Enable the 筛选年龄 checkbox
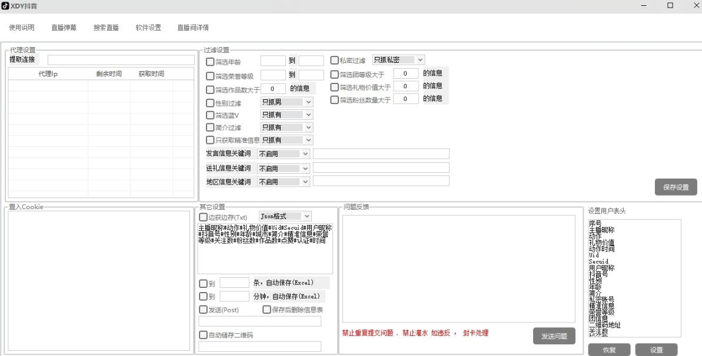 (x=210, y=61)
